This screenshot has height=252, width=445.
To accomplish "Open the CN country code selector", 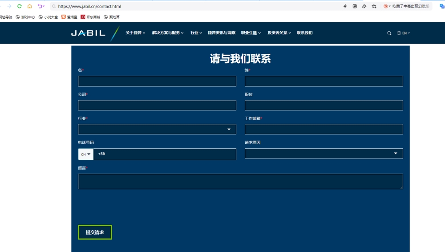I will click(86, 154).
